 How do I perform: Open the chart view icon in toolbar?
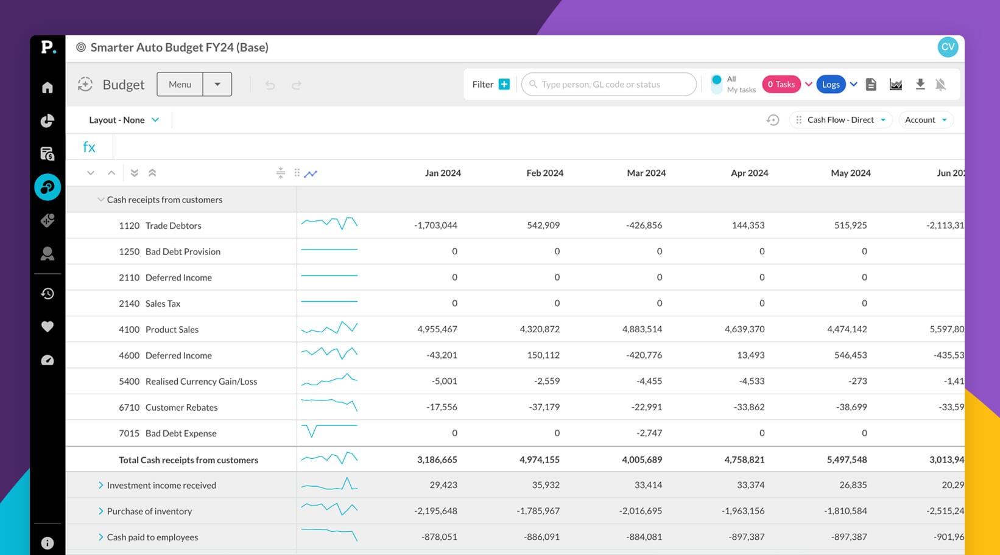pos(895,85)
